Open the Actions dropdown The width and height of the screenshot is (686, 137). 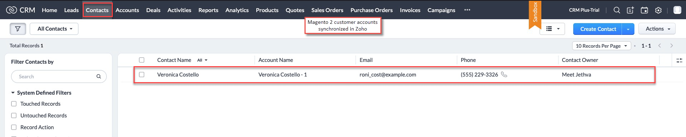(x=658, y=29)
